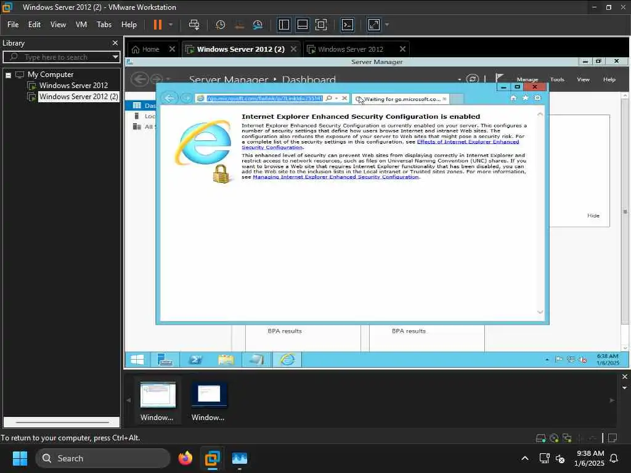
Task: Revert the VM to its snapshot
Action: pos(239,25)
